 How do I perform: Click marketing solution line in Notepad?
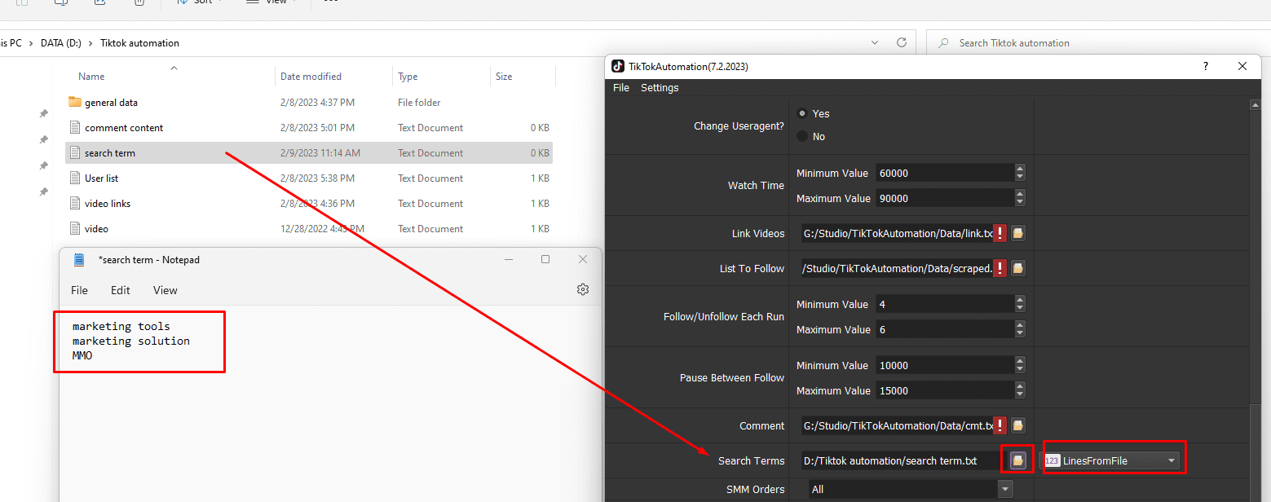(x=131, y=341)
